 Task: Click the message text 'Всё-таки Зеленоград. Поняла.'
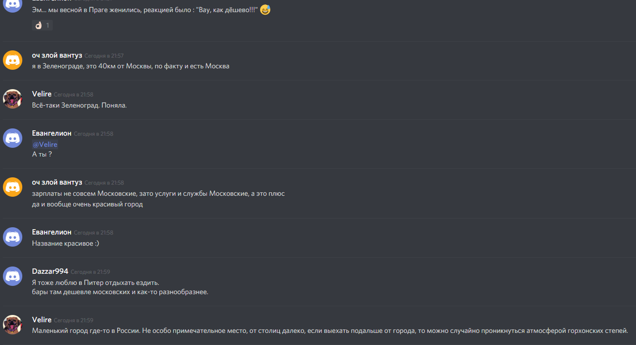pos(79,105)
